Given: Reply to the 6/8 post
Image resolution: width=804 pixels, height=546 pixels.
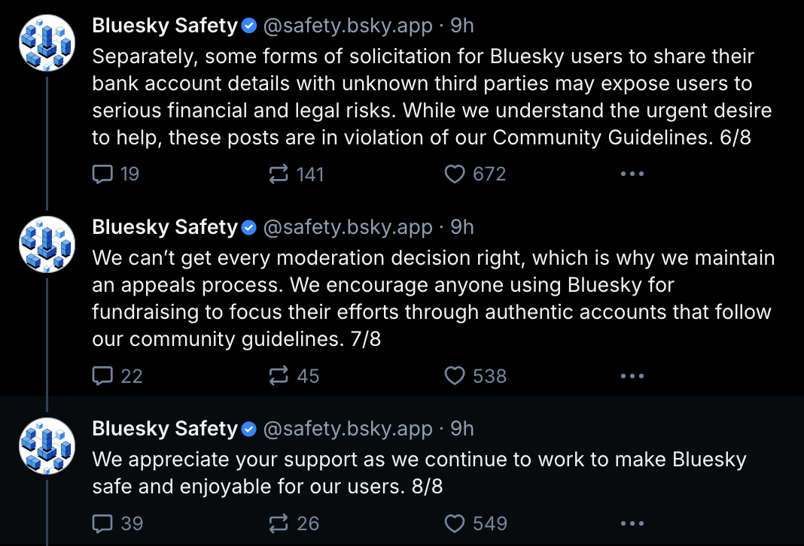Looking at the screenshot, I should pyautogui.click(x=116, y=174).
